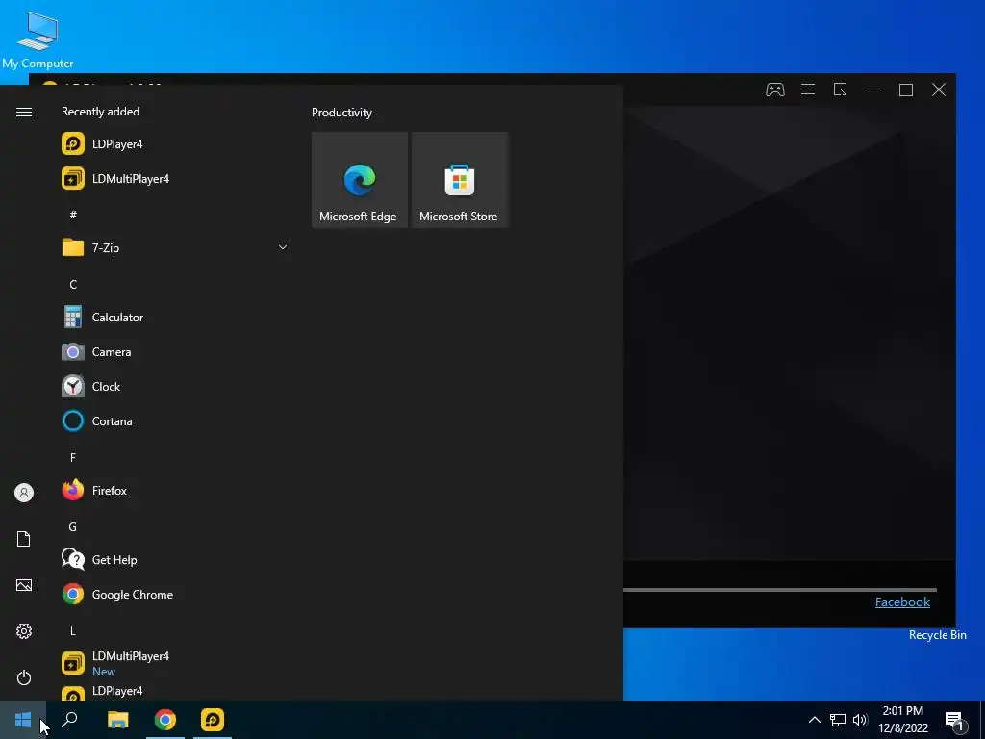This screenshot has height=739, width=985.
Task: Open the volume speaker tray icon
Action: [x=860, y=720]
